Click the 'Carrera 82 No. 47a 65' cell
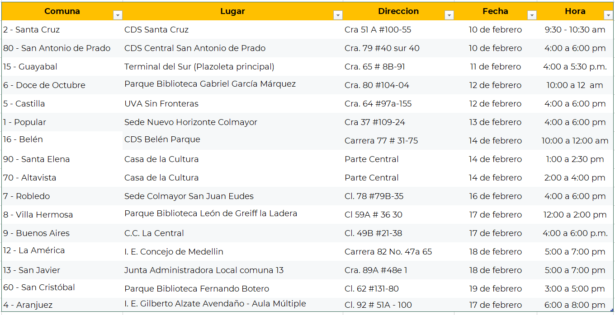The width and height of the screenshot is (615, 315). [388, 252]
